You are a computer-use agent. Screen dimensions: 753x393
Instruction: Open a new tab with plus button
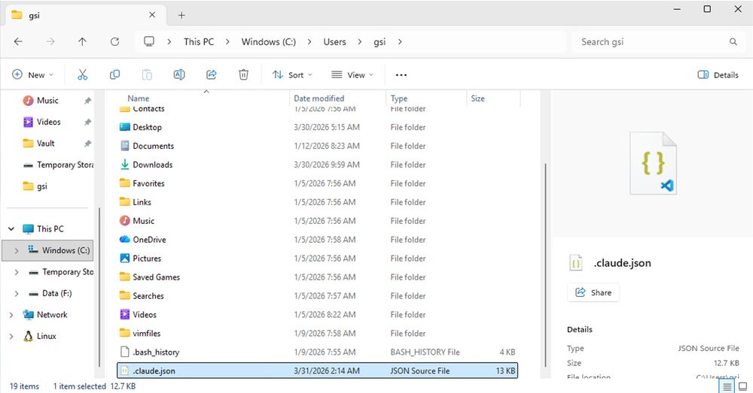181,15
